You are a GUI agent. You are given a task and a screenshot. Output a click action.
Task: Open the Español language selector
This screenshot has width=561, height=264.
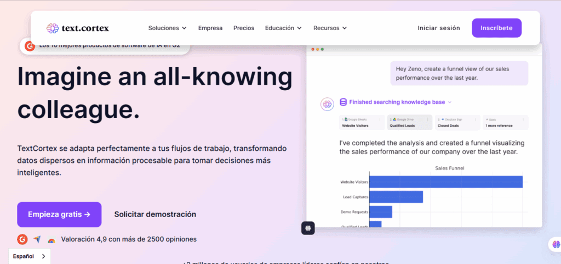coord(29,256)
